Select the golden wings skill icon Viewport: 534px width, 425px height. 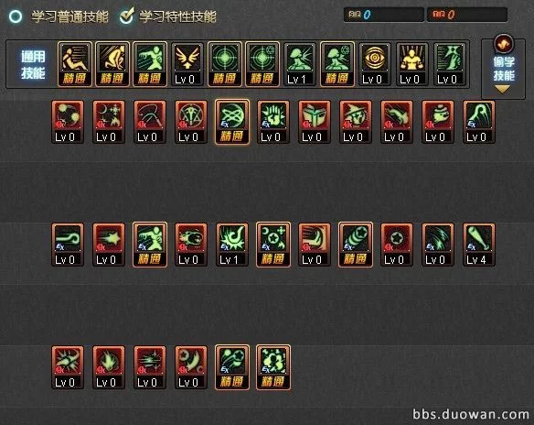(187, 64)
